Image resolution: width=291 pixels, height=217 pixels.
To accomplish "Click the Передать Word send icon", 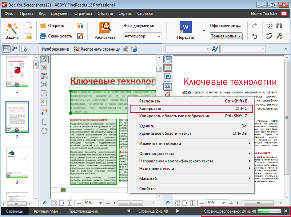I will 186,27.
